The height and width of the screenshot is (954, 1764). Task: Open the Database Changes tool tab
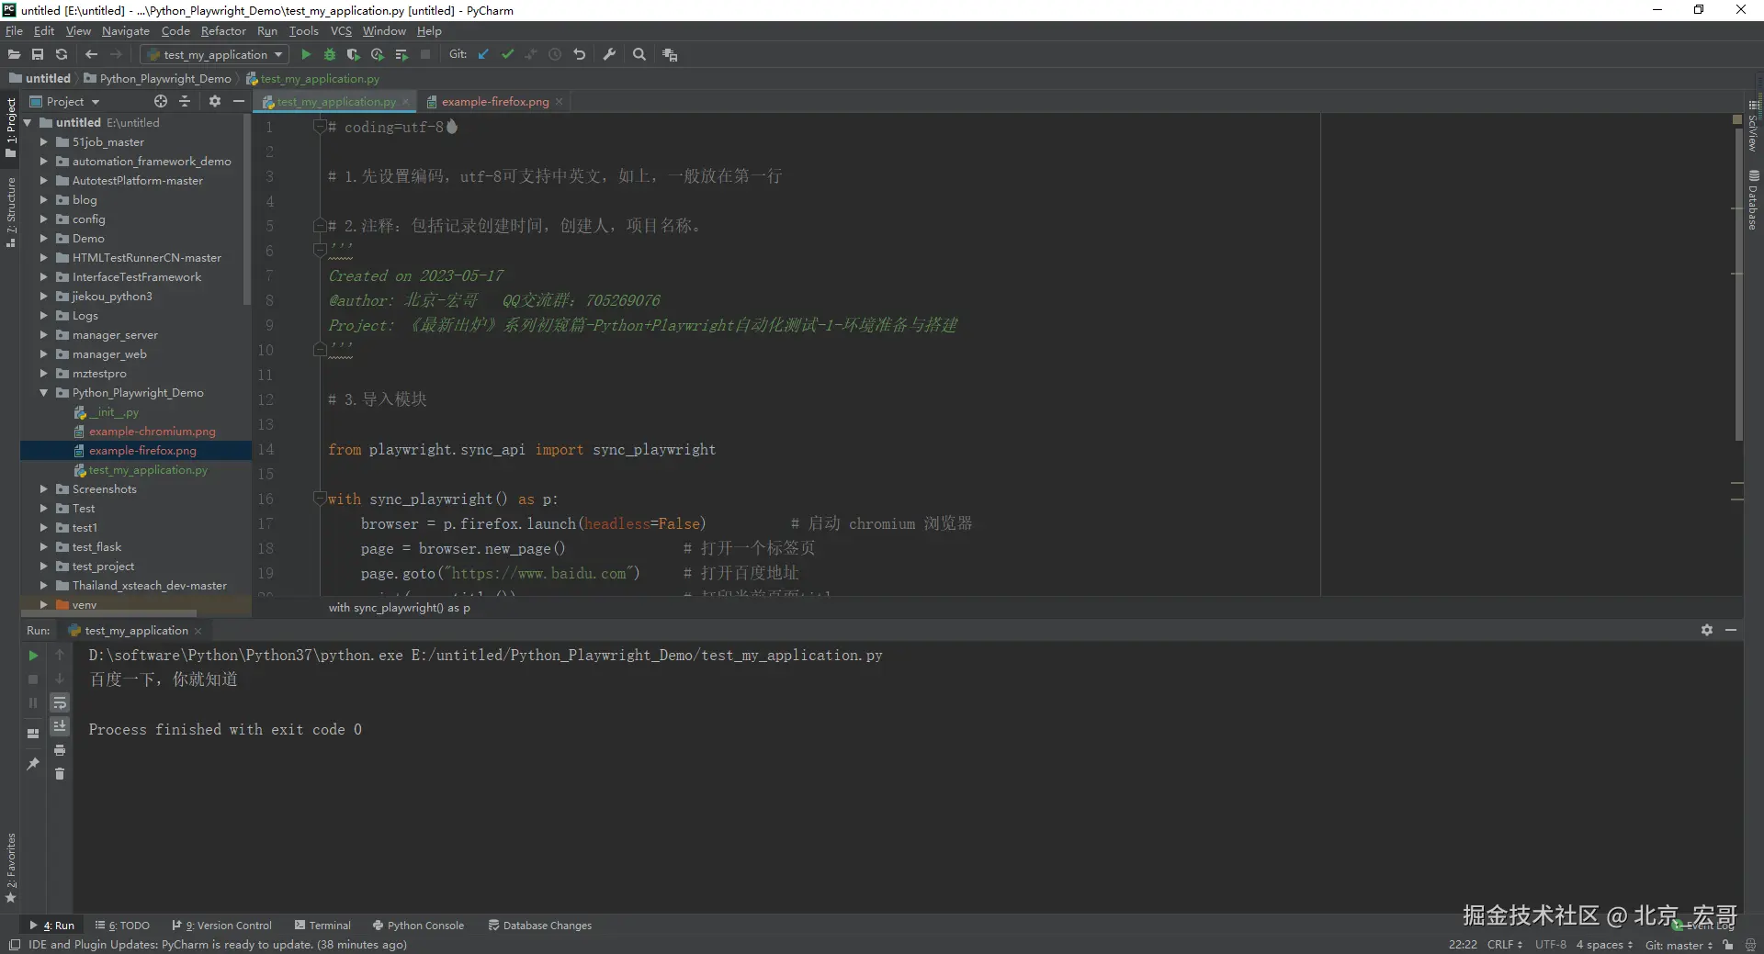(x=540, y=926)
